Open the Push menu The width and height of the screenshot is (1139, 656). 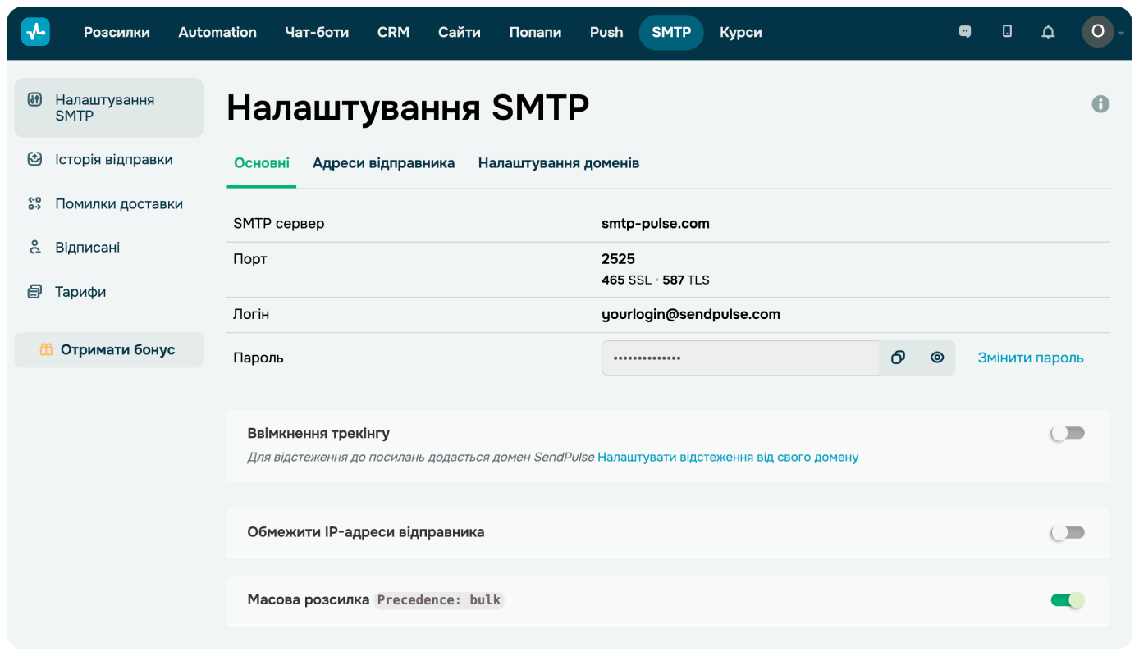pos(606,32)
